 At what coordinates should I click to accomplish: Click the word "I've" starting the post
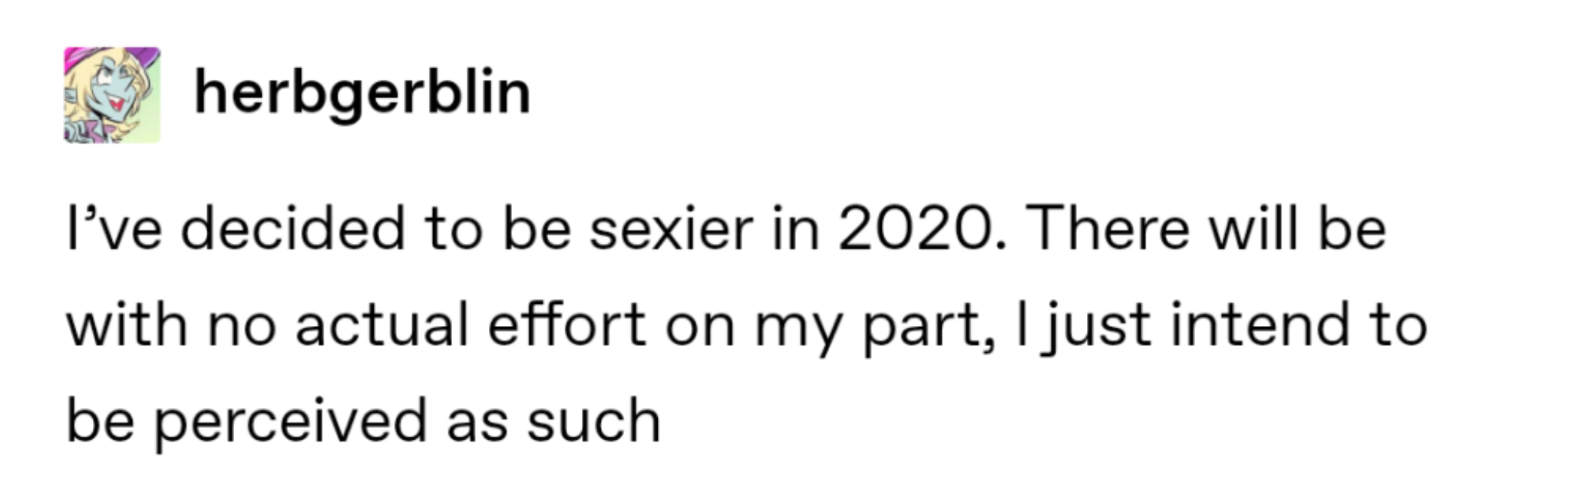pyautogui.click(x=114, y=229)
